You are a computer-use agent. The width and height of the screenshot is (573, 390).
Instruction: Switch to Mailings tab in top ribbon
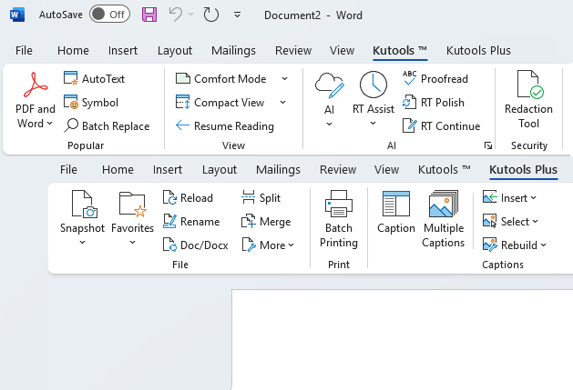click(x=233, y=50)
